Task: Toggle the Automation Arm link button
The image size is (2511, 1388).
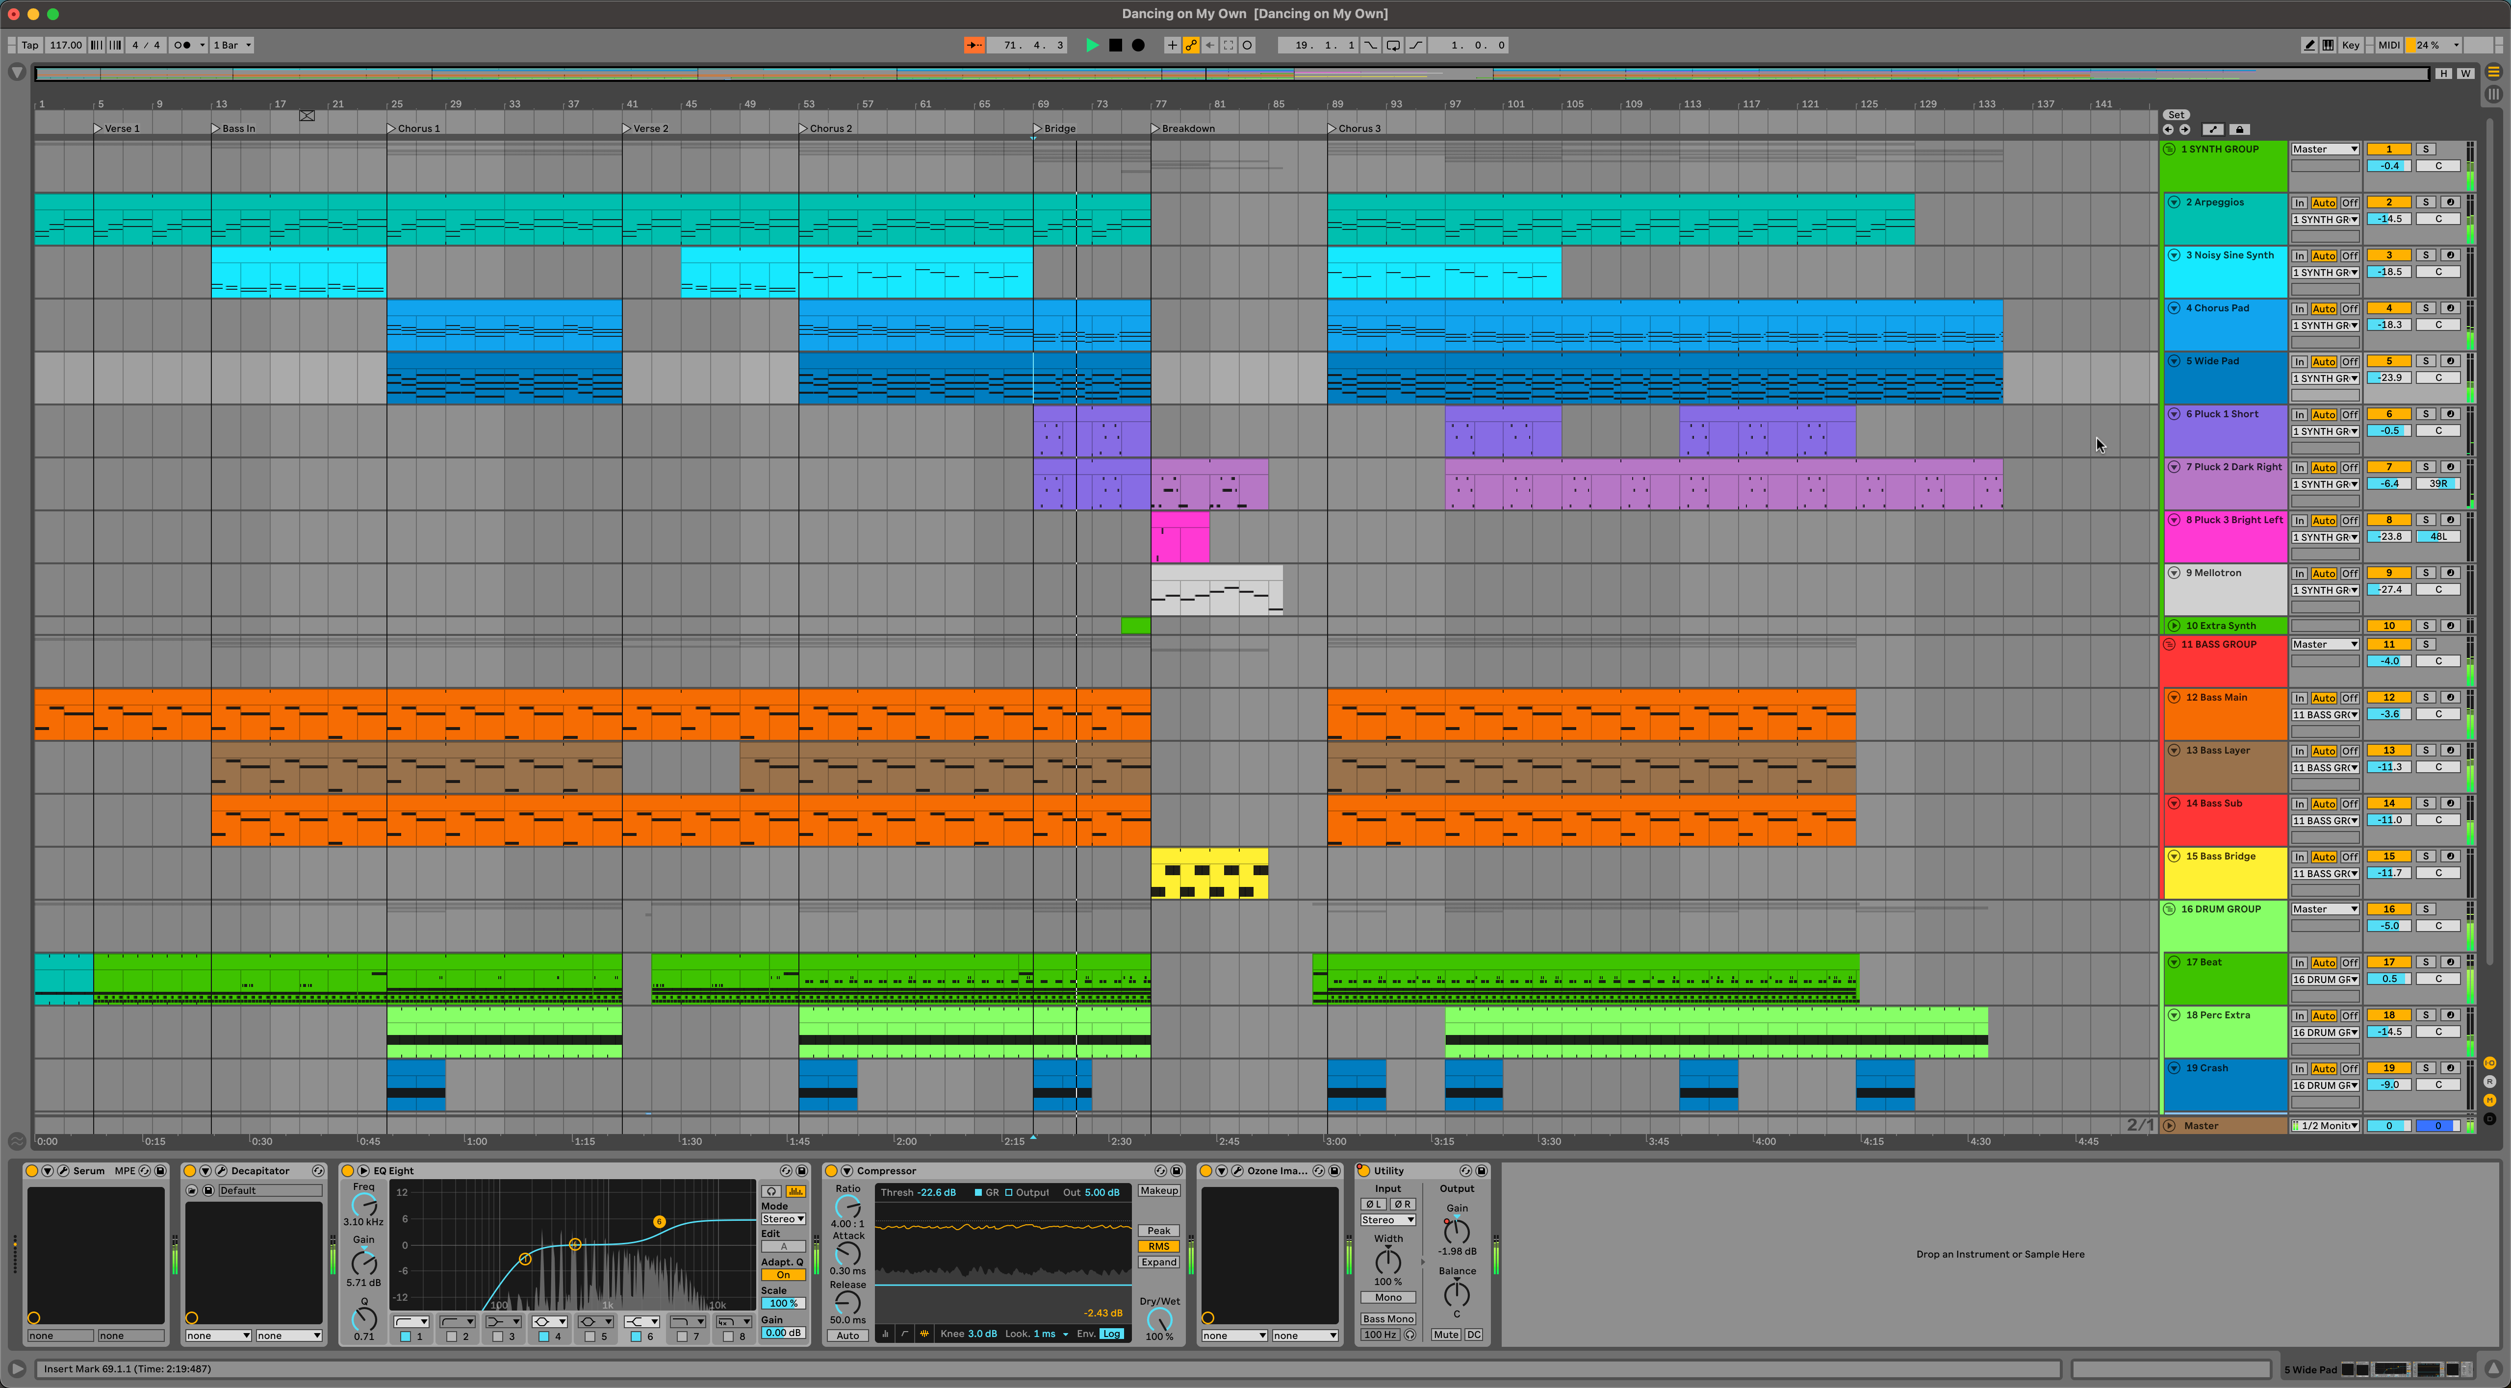Action: pos(1191,45)
